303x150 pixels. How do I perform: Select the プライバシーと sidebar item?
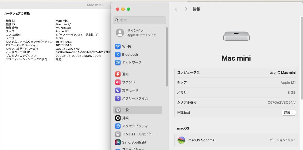tap(133, 149)
